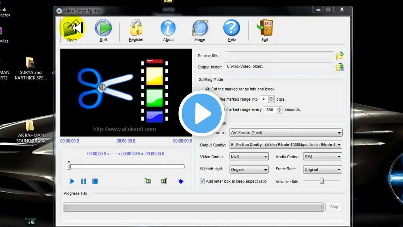Visit the Home globe icon
Screen dimensions: 403x227
[x=200, y=31]
